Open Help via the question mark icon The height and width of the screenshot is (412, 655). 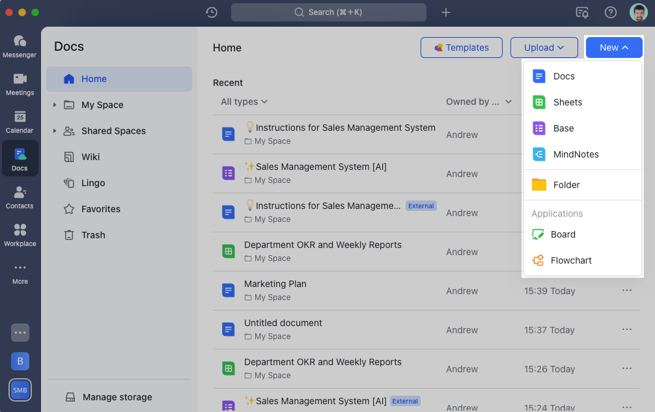click(x=610, y=12)
